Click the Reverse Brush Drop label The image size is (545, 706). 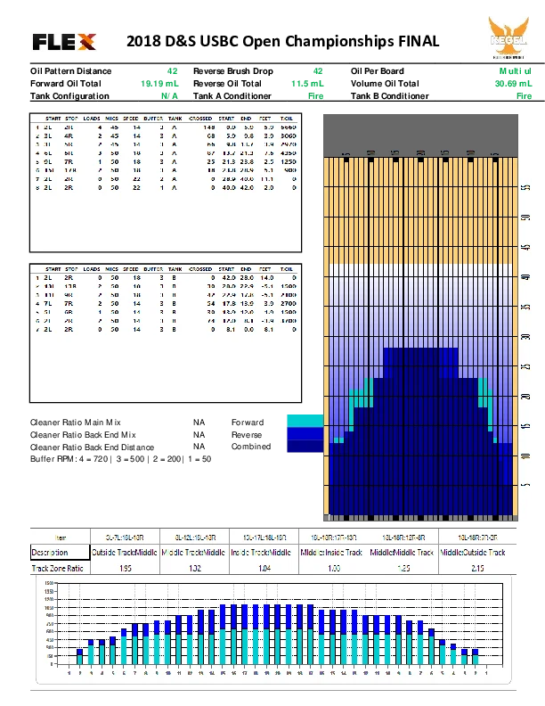tap(233, 71)
